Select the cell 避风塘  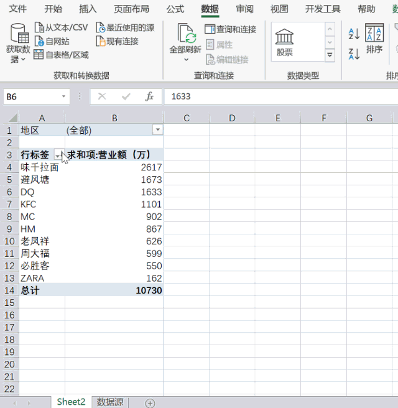[x=42, y=180]
